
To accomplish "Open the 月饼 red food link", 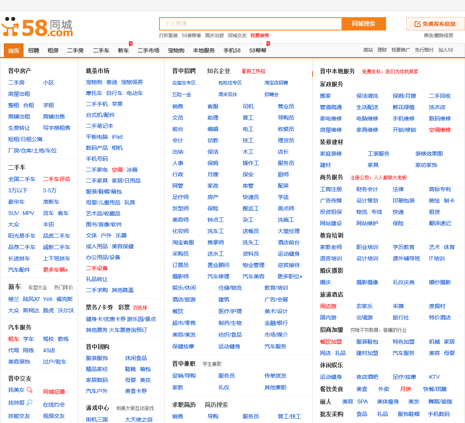I will [406, 389].
